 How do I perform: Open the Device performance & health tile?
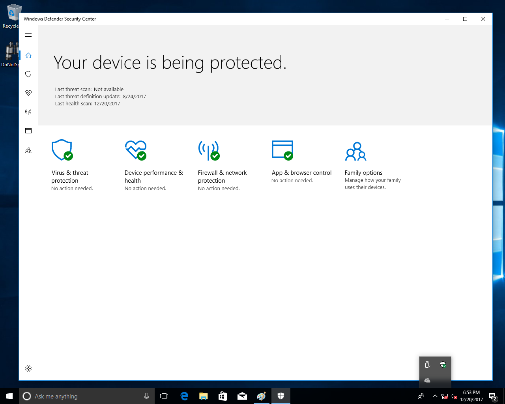tap(154, 165)
